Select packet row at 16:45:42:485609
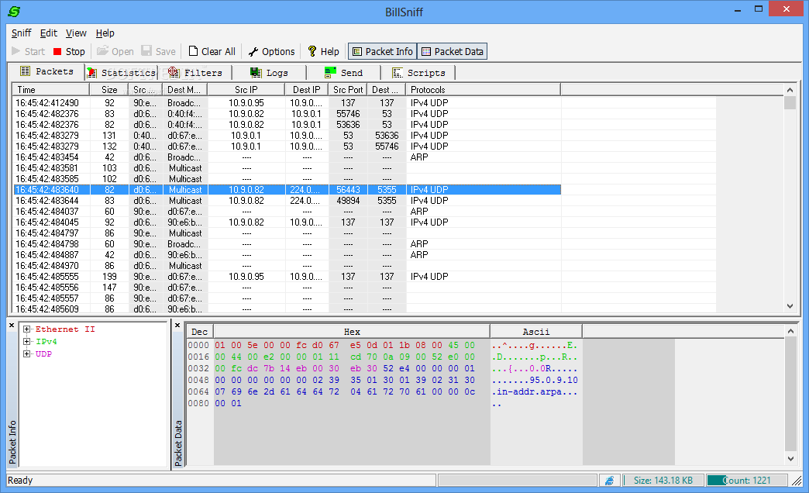809x493 pixels. click(287, 309)
